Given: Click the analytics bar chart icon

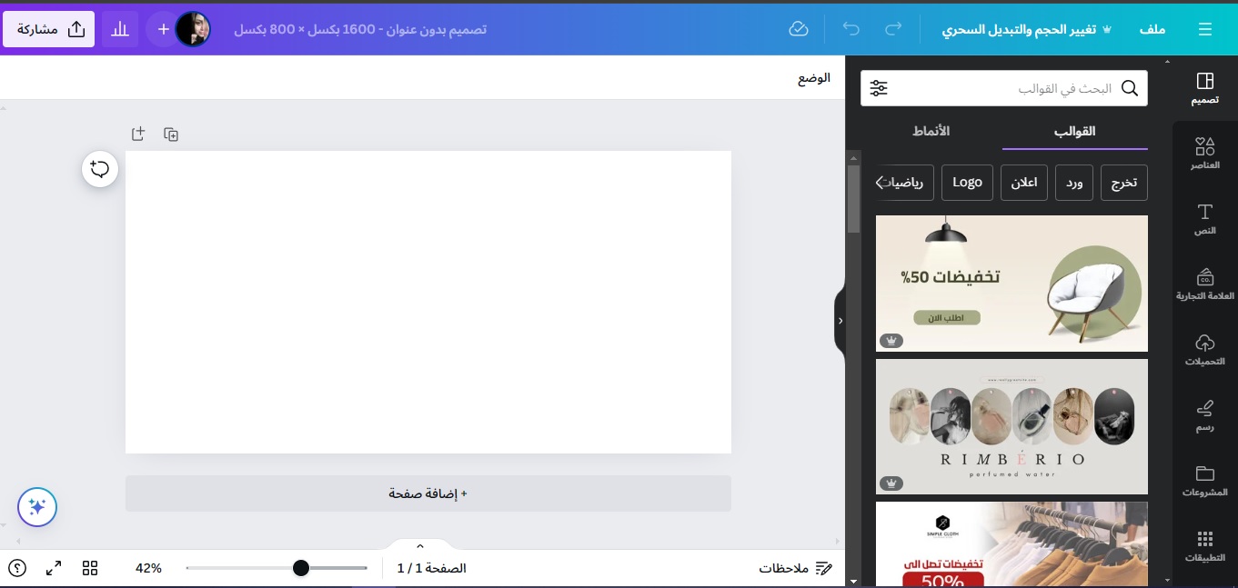Looking at the screenshot, I should pos(120,29).
